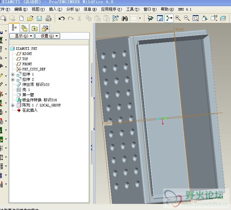Viewport: 231px width, 210px height.
Task: Expand the 拉伸 2 feature node
Action: [13, 80]
